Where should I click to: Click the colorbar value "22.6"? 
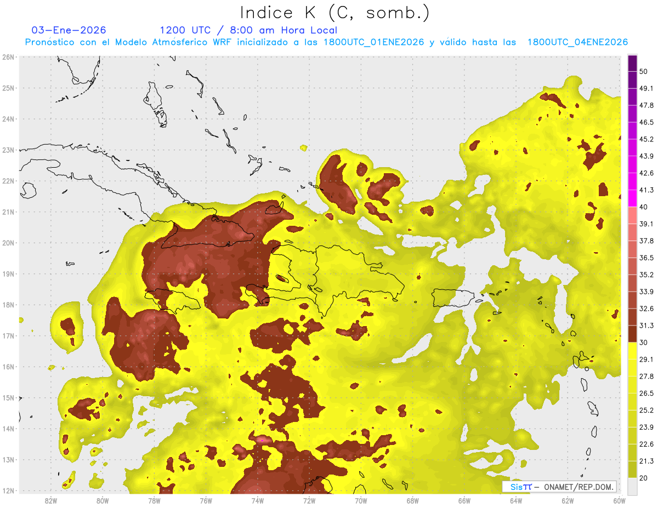(x=646, y=444)
